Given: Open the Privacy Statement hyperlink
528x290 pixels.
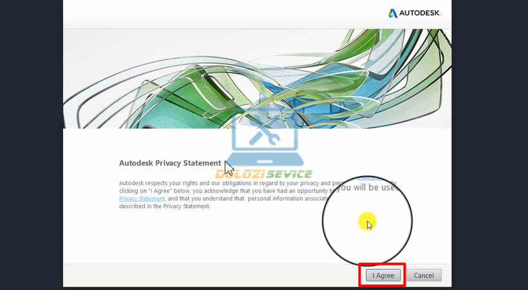Looking at the screenshot, I should [142, 199].
